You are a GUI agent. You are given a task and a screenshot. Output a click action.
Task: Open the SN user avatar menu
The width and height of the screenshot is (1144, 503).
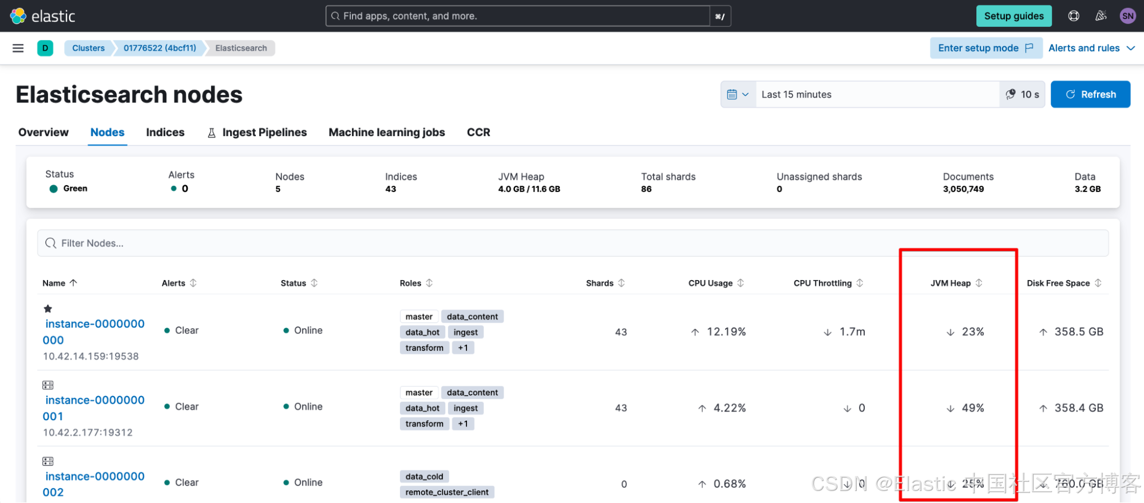(1128, 16)
